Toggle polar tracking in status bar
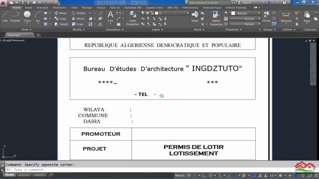This screenshot has height=179, width=319. point(210,176)
